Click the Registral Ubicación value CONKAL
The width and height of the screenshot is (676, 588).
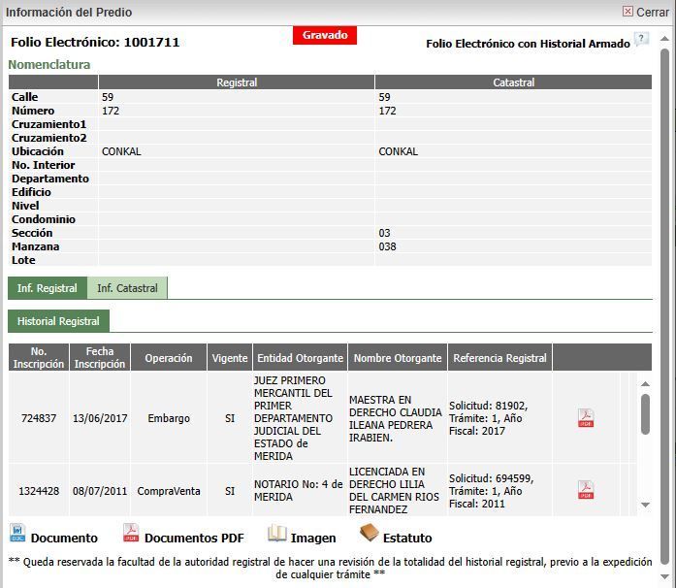pyautogui.click(x=121, y=151)
